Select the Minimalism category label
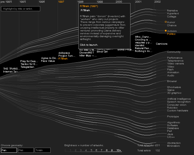This screenshot has height=155, width=194. point(173,146)
